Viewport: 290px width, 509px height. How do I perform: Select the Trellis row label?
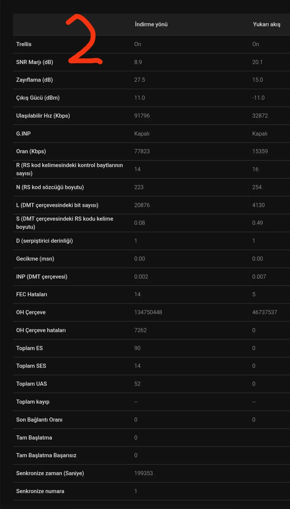pos(24,44)
